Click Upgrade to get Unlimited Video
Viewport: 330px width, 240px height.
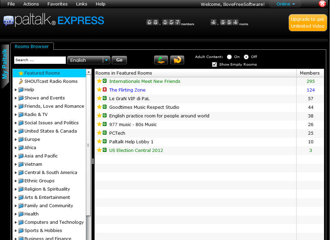point(308,23)
